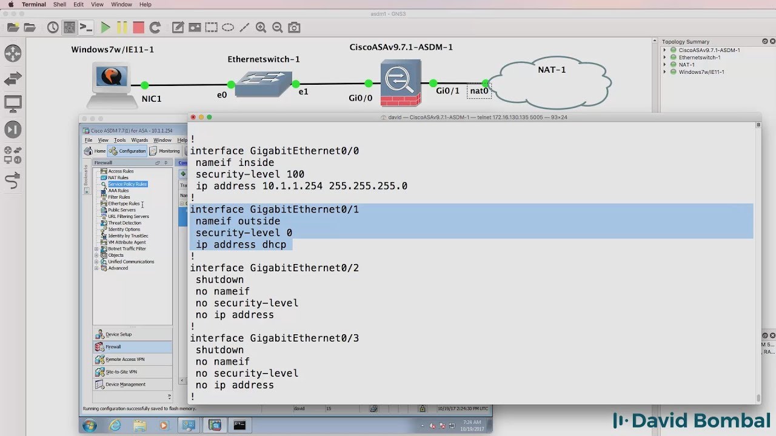Select the Draw ellipse tool
The image size is (776, 436).
pyautogui.click(x=228, y=27)
